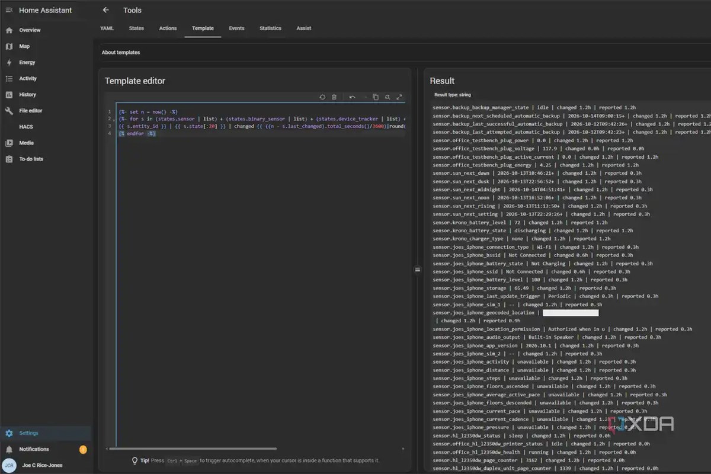Open the Activity page

click(46, 78)
